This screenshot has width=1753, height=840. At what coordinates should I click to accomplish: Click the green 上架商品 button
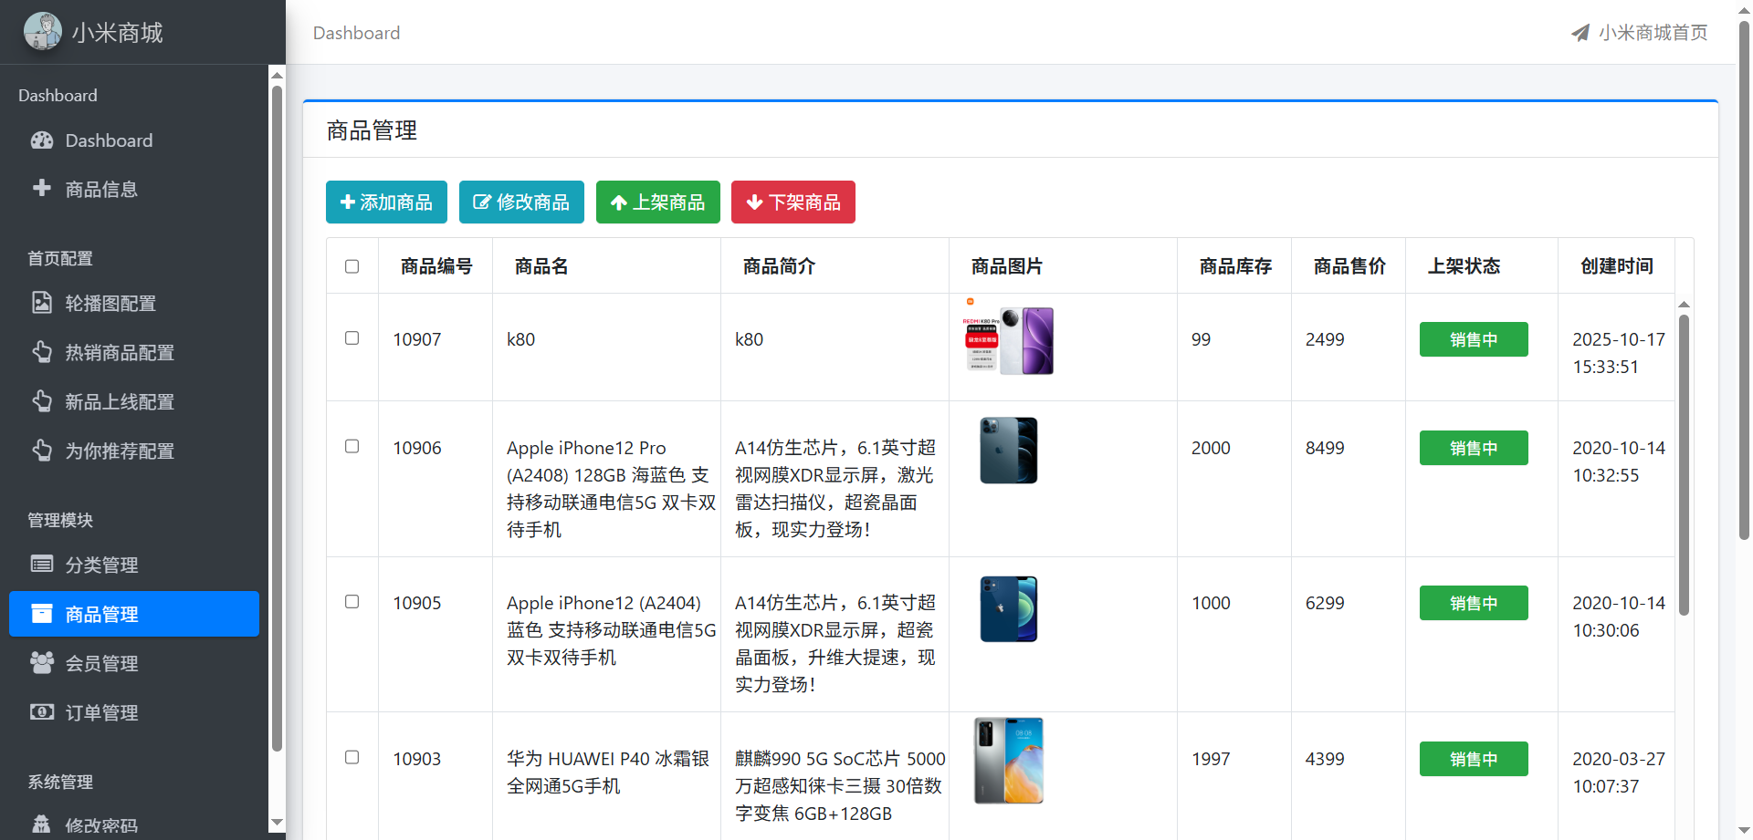tap(657, 202)
